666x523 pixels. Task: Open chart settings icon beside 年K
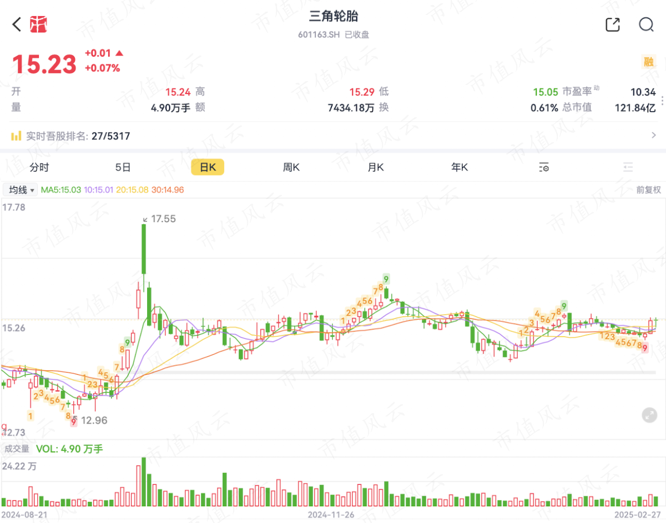(x=544, y=167)
